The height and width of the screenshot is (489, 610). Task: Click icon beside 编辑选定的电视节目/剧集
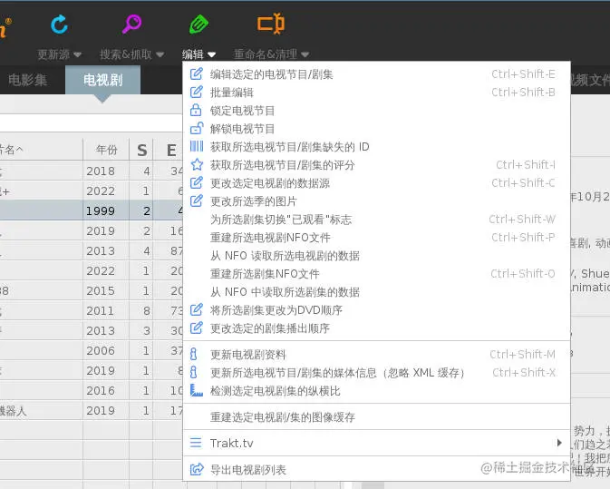[x=197, y=73]
